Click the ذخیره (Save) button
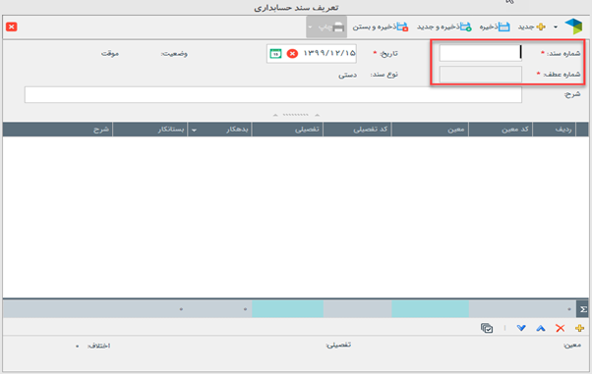Image resolution: width=592 pixels, height=374 pixels. point(495,27)
